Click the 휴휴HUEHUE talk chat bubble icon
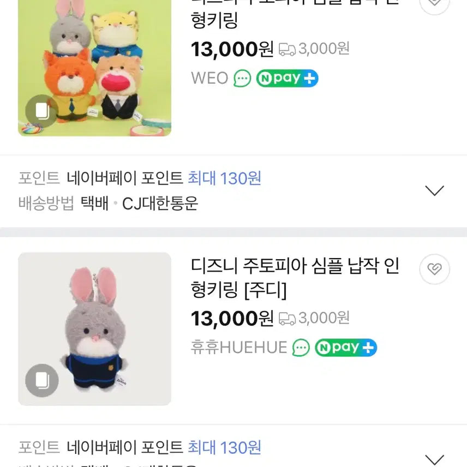467x467 pixels. point(301,348)
